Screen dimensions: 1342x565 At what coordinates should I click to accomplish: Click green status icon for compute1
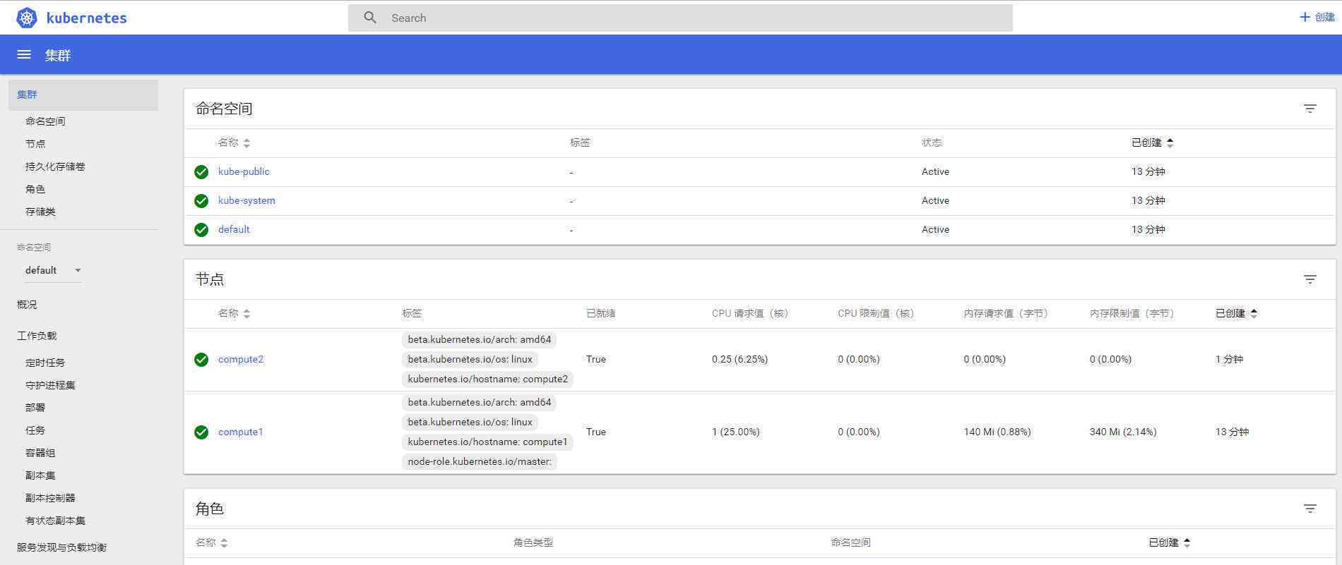[x=201, y=432]
